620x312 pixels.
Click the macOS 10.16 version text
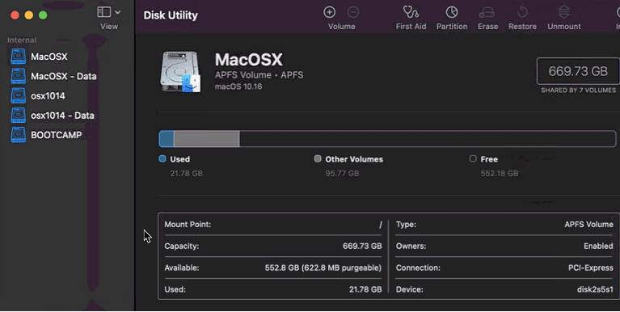(238, 86)
